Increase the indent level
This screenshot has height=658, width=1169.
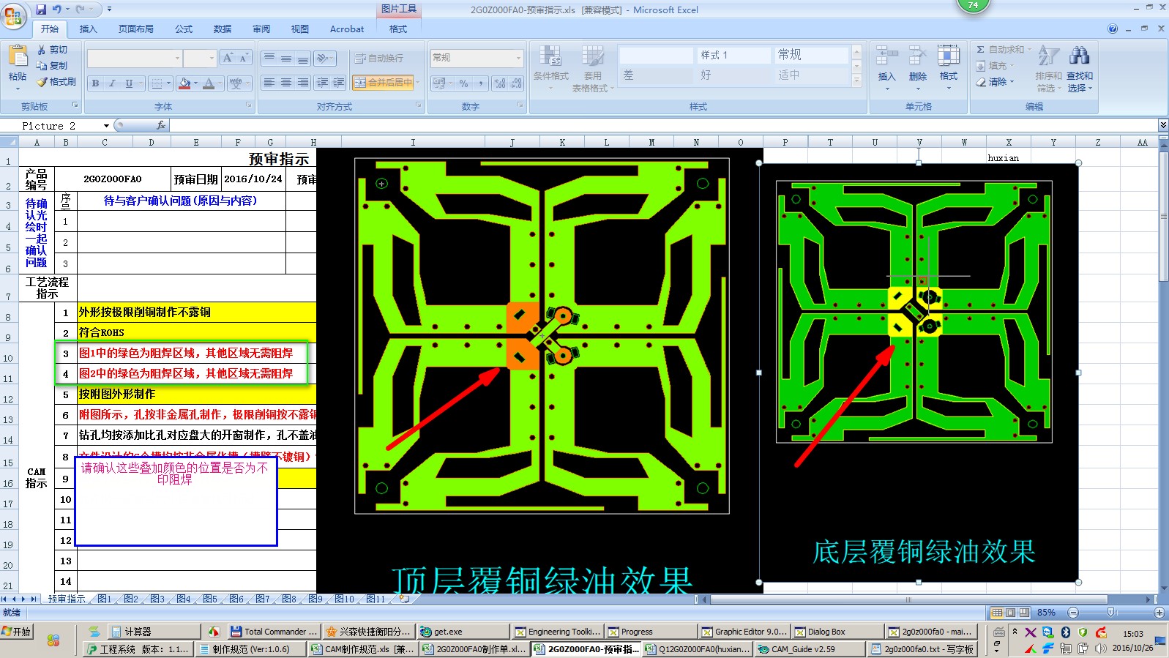click(338, 83)
